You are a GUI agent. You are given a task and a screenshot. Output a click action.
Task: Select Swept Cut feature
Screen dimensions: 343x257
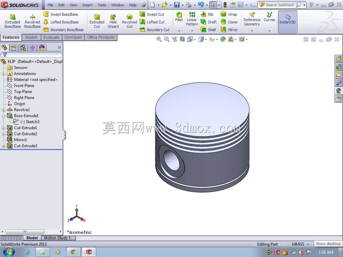152,14
